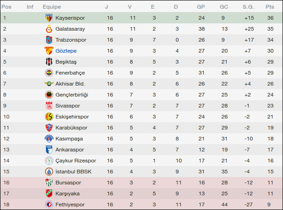The height and width of the screenshot is (210, 283).
Task: Open the Gençlerbirliği team page
Action: (72, 95)
